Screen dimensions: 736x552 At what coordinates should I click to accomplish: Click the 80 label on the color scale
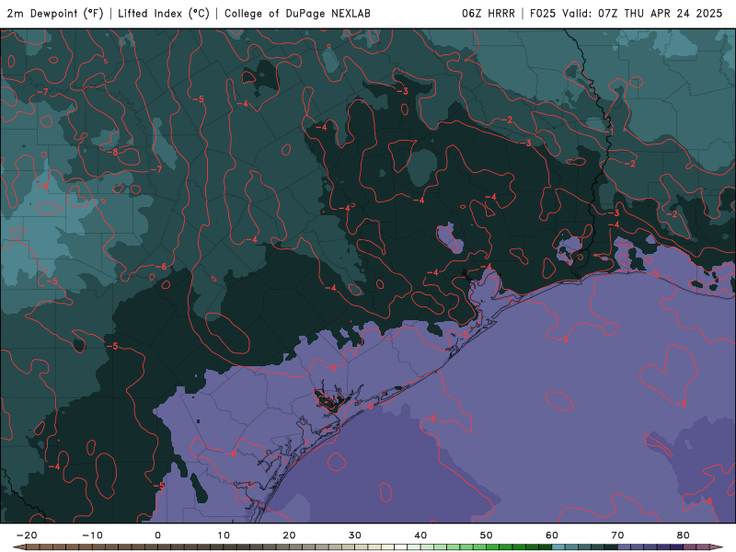click(684, 535)
